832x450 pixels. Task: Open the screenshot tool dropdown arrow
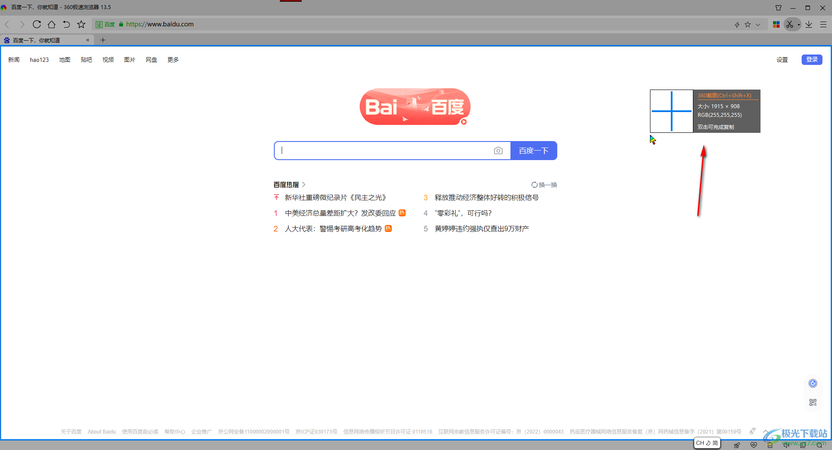[798, 25]
